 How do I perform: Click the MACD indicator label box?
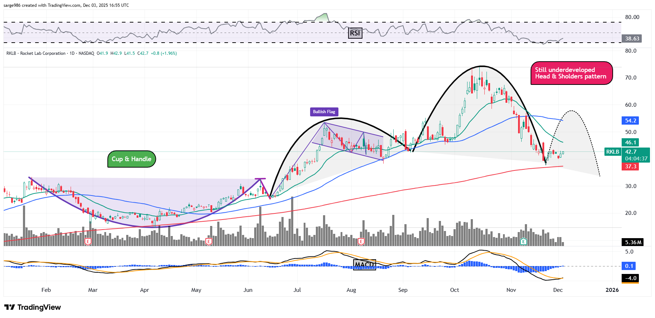point(364,265)
